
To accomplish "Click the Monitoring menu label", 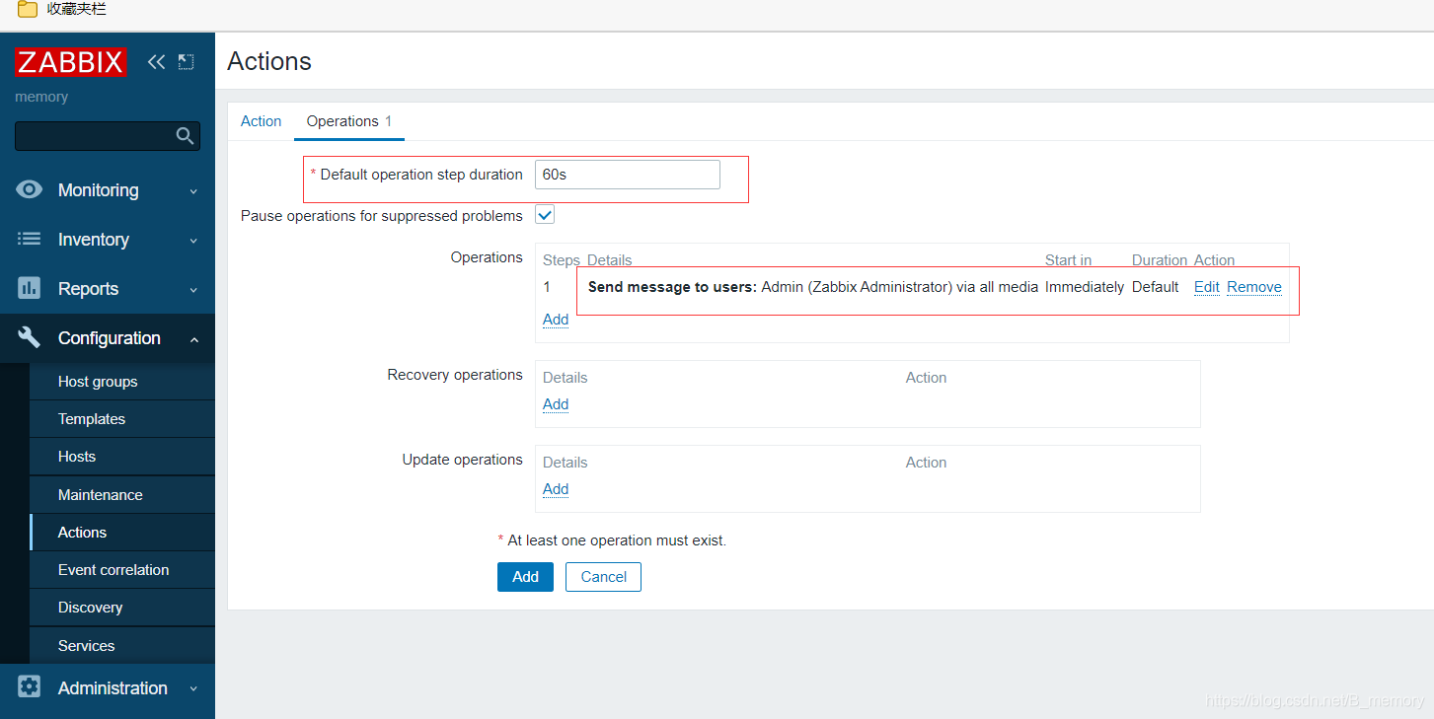I will tap(99, 190).
